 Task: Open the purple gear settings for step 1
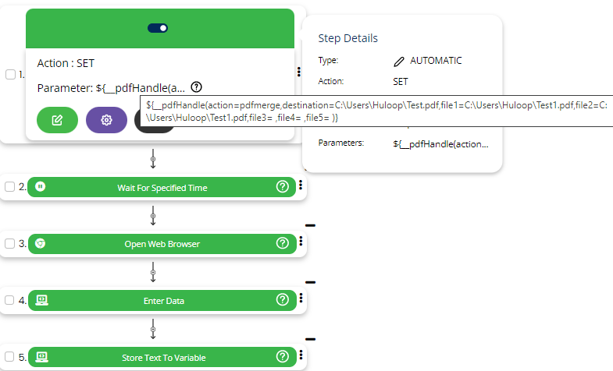pyautogui.click(x=106, y=120)
